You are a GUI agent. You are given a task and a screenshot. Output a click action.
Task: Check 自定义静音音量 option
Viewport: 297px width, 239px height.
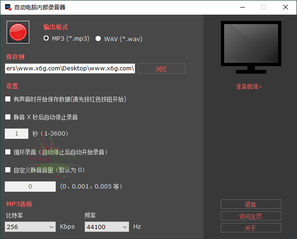tap(8, 170)
